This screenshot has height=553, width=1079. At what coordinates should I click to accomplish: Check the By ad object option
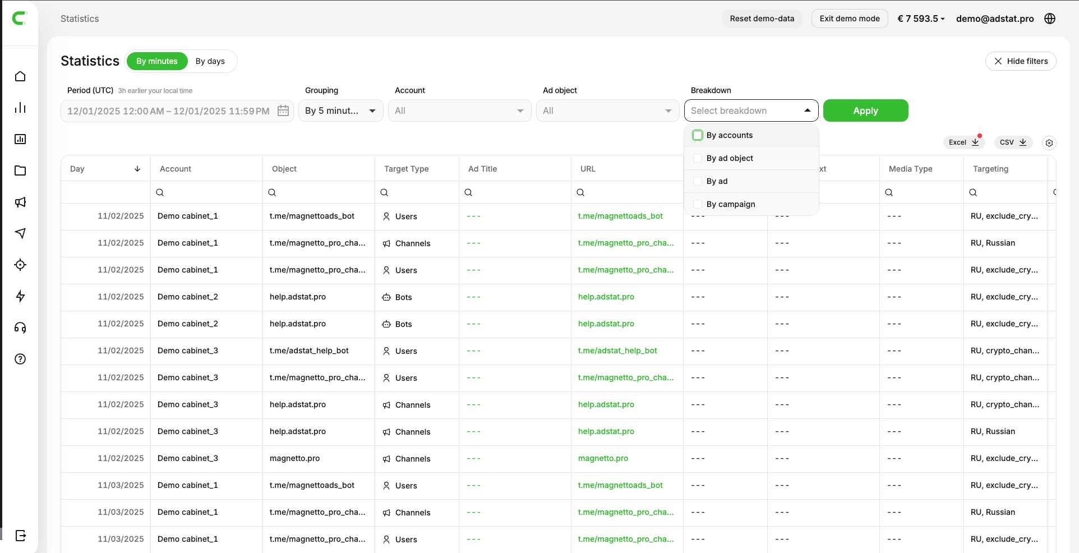698,158
